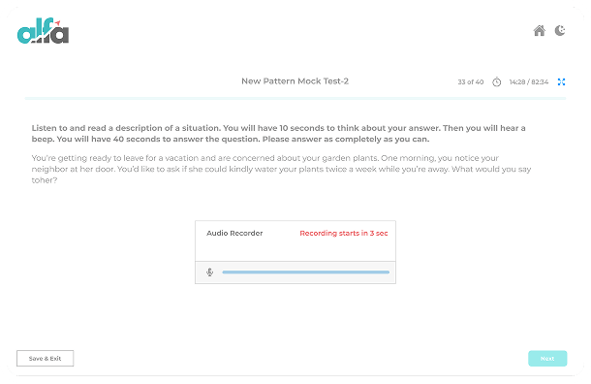Click the '14:28 / 82:34' elapsed time
The width and height of the screenshot is (591, 384).
(x=528, y=81)
